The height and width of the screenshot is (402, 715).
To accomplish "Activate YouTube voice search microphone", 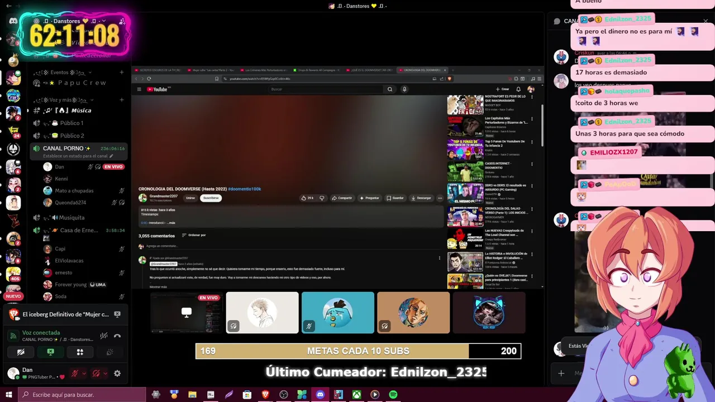I will pyautogui.click(x=404, y=89).
